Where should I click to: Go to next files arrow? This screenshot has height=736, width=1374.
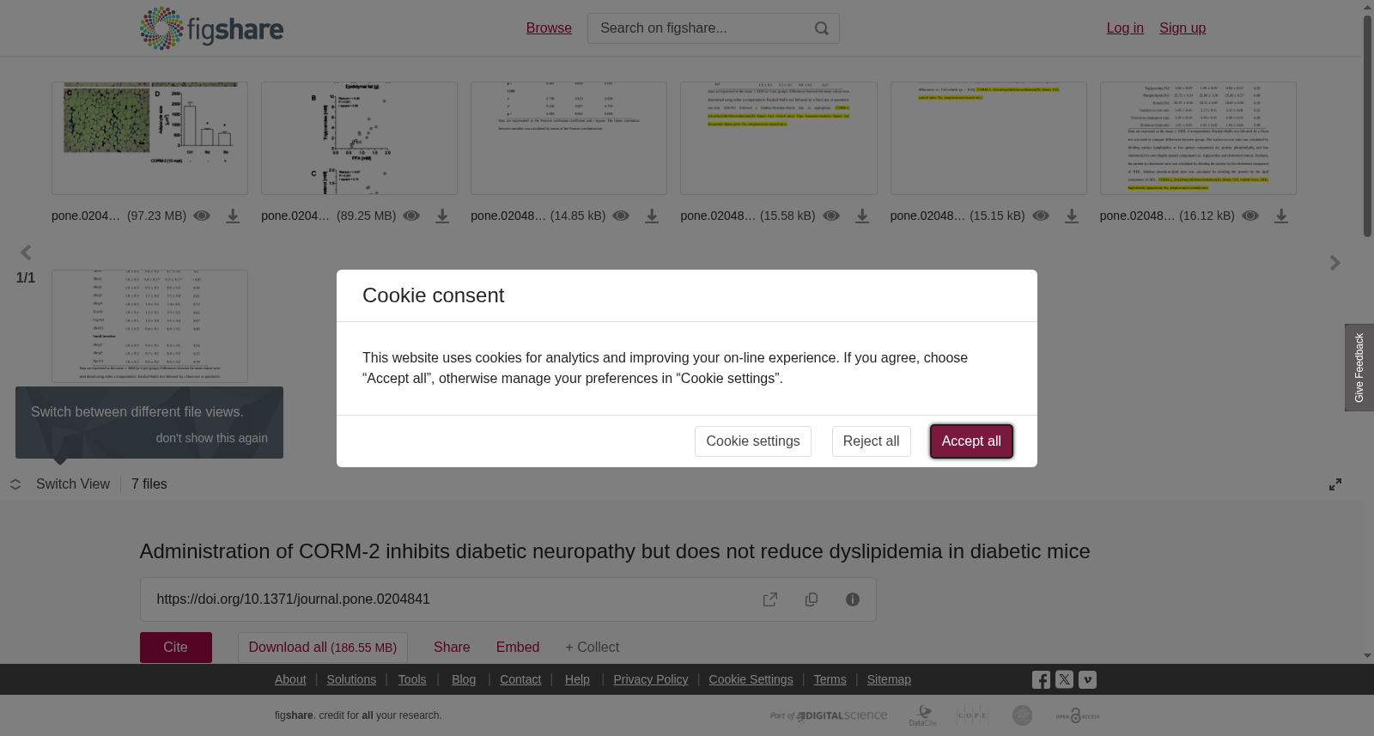pos(1334,263)
